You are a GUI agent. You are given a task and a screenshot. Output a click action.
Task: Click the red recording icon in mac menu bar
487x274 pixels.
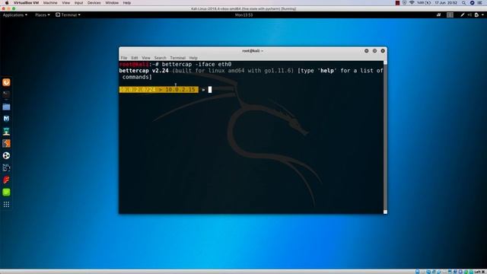click(x=397, y=3)
